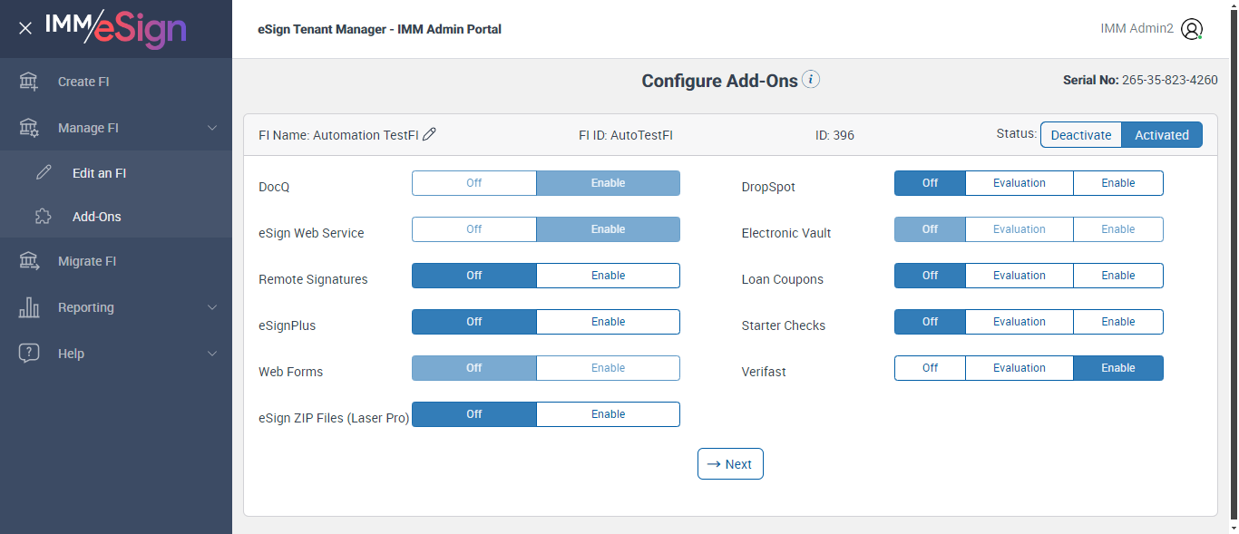Enable the Remote Signatures add-on
The image size is (1239, 534).
coord(608,276)
